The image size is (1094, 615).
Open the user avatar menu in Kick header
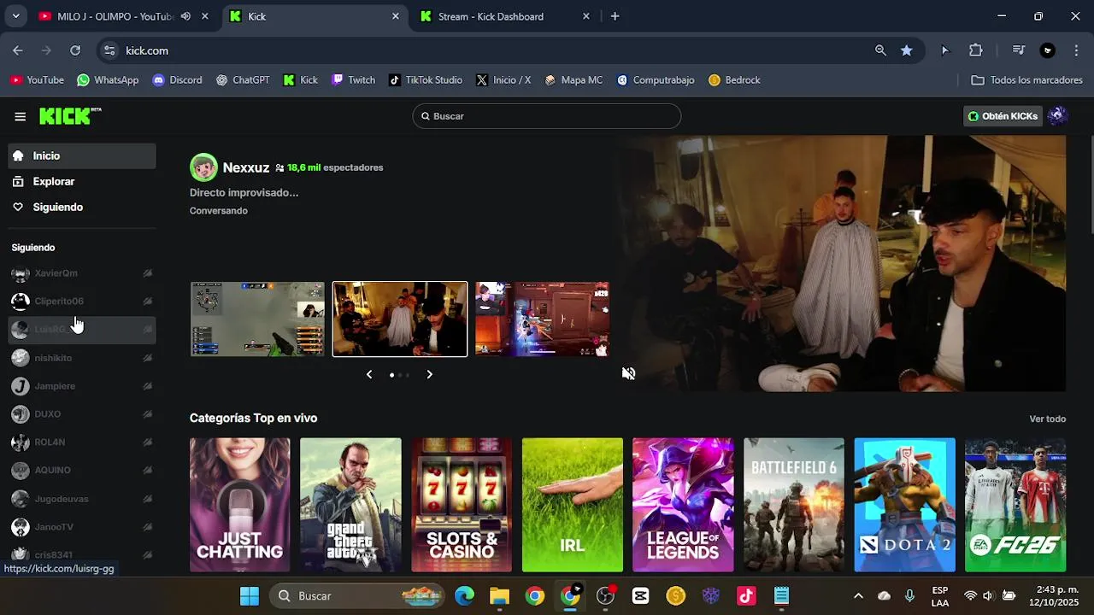click(x=1057, y=116)
